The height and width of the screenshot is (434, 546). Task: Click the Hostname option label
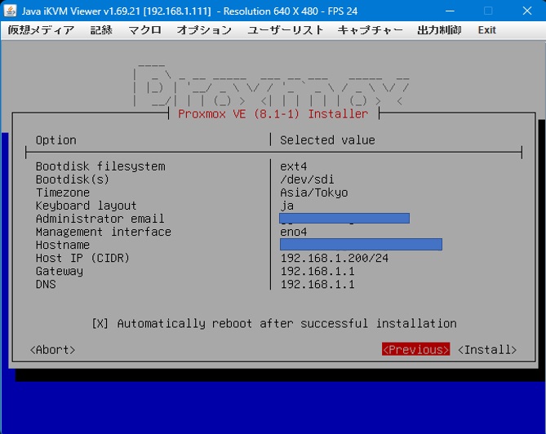(63, 245)
